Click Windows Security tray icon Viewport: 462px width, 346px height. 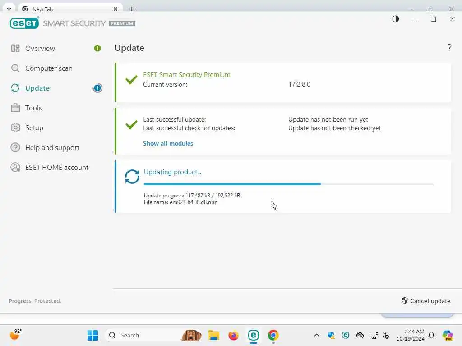[331, 335]
